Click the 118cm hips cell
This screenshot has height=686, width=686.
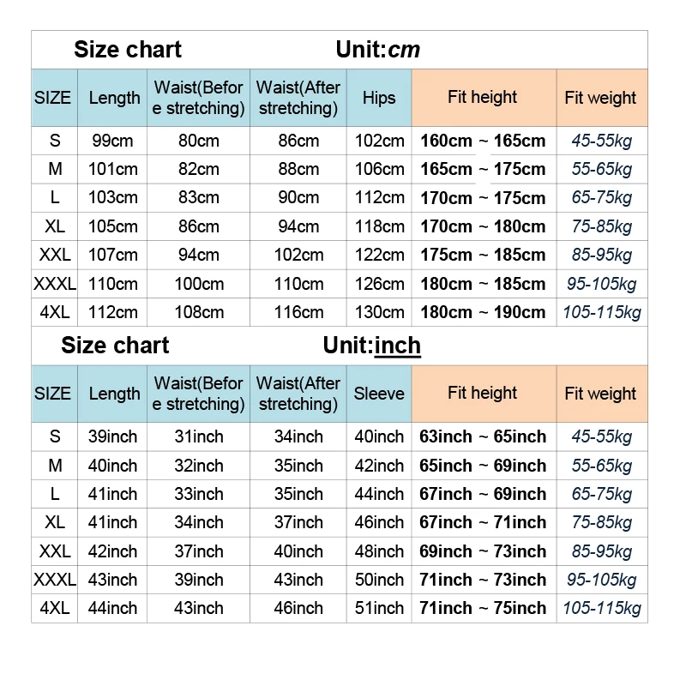tap(380, 226)
